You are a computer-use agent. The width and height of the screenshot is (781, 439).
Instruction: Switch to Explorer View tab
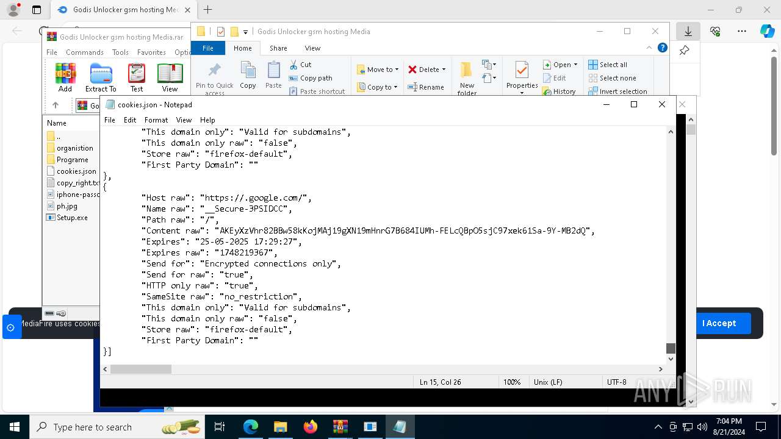pyautogui.click(x=312, y=48)
